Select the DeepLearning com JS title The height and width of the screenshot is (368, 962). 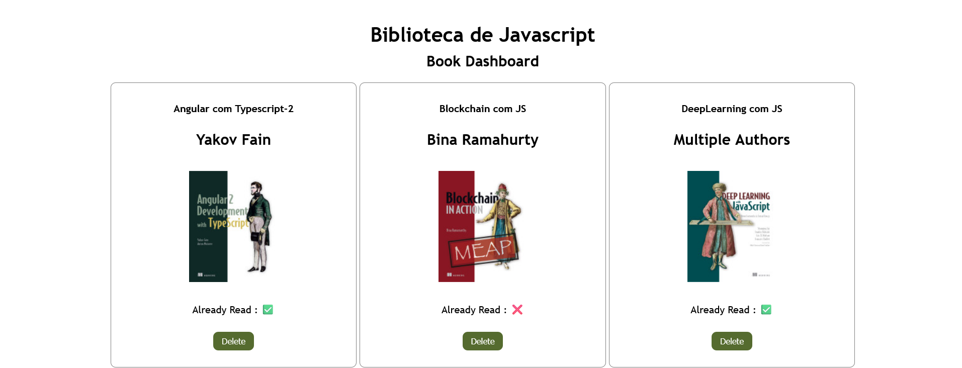pyautogui.click(x=732, y=109)
